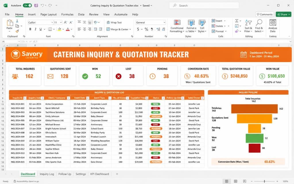Image resolution: width=294 pixels, height=184 pixels.
Task: Click the Paste clipboard icon
Action: (9, 23)
